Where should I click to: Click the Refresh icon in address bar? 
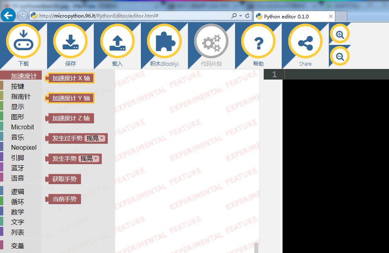click(x=247, y=16)
